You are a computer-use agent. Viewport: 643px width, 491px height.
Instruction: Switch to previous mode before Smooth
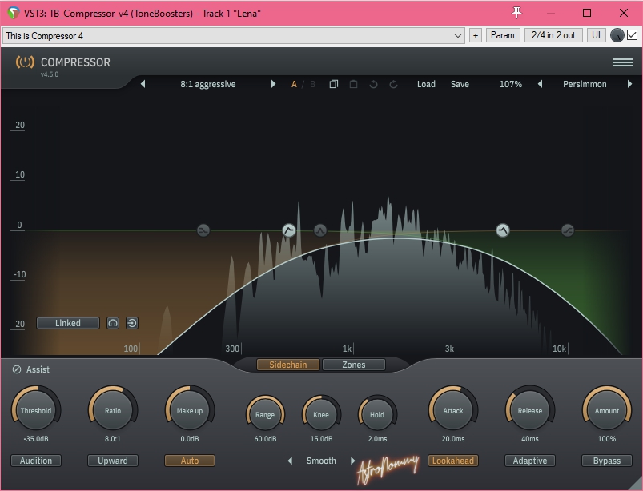(290, 461)
